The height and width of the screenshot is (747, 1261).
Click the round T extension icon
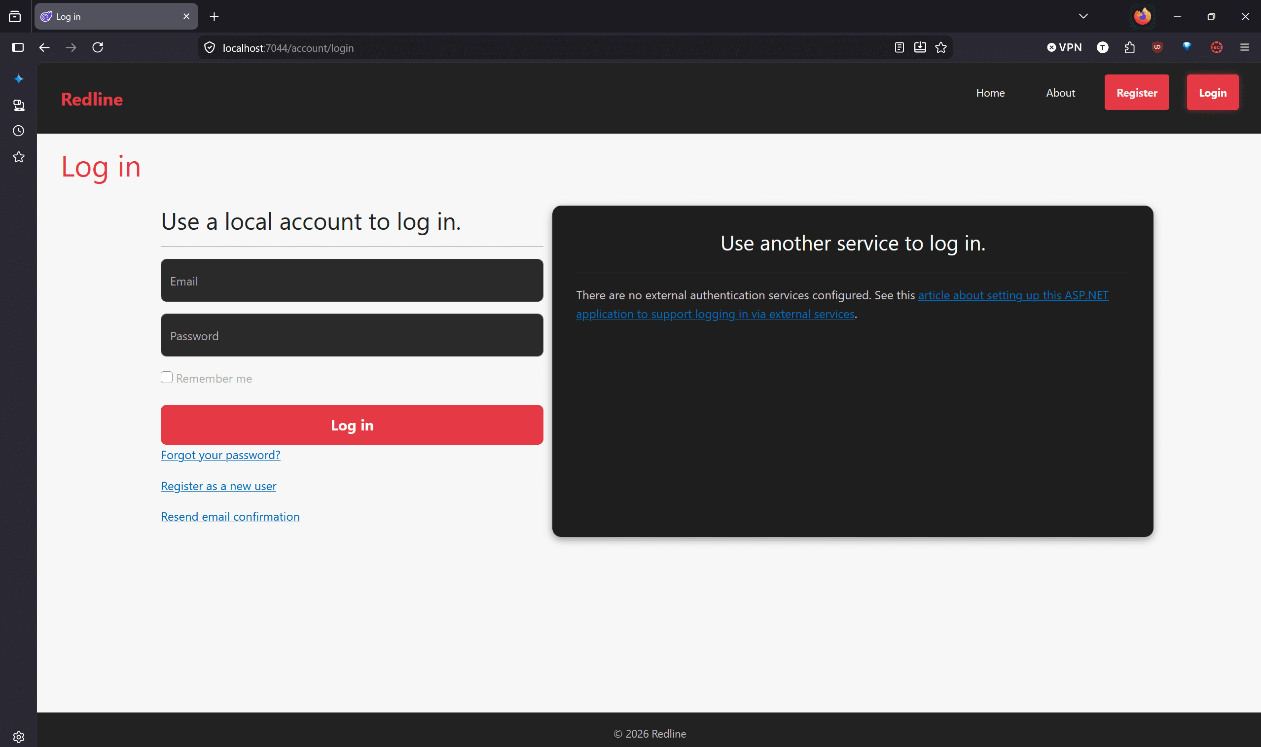tap(1102, 47)
